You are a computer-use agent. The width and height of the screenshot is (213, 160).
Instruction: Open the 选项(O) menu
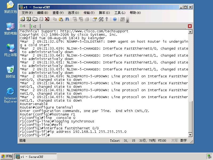73,13
